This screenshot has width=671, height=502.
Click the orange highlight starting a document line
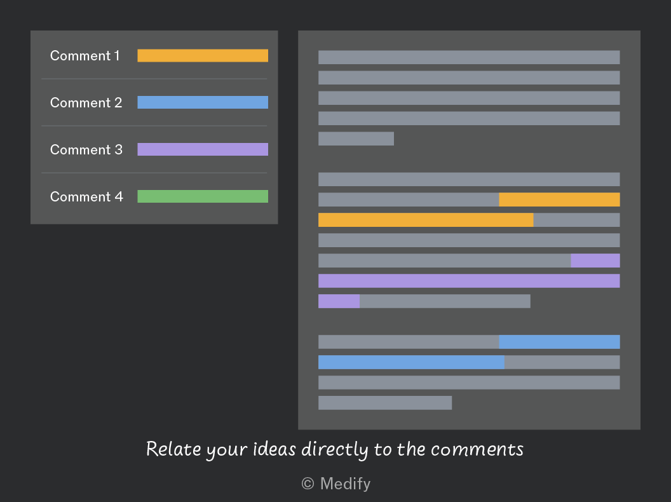(x=426, y=220)
